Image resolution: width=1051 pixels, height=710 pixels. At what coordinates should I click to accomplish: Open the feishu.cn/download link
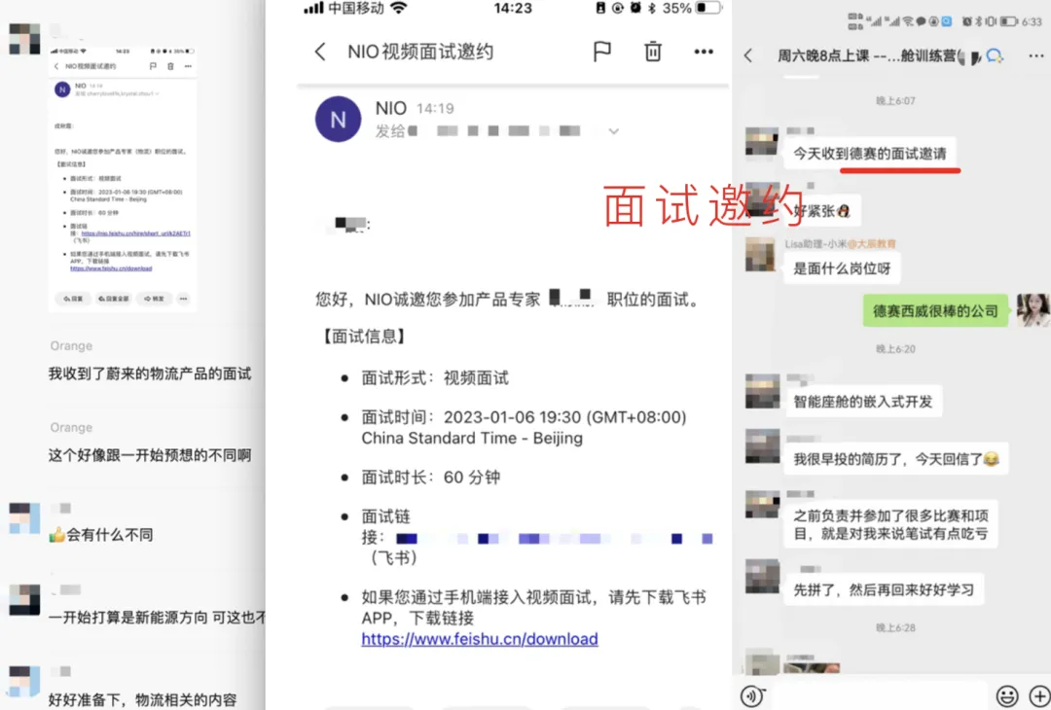pyautogui.click(x=479, y=639)
